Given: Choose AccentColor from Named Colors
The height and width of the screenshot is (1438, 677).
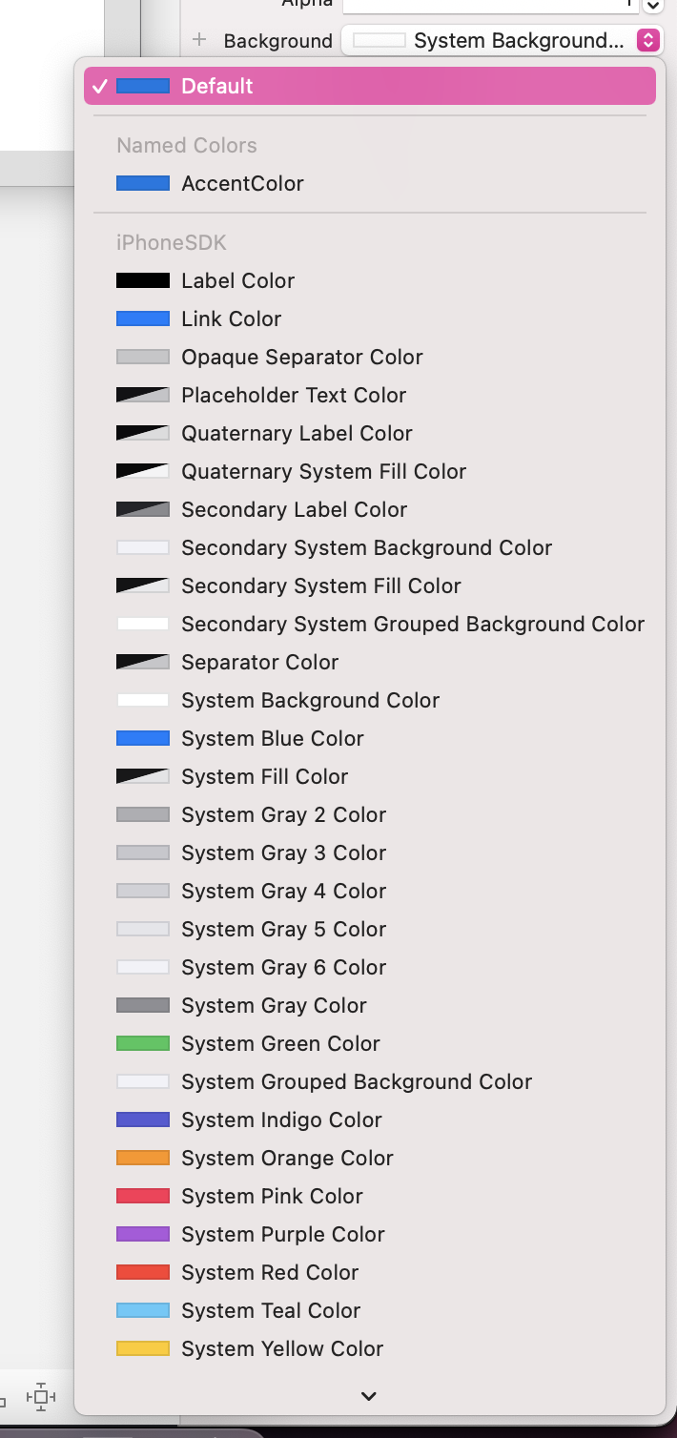Looking at the screenshot, I should [x=370, y=183].
